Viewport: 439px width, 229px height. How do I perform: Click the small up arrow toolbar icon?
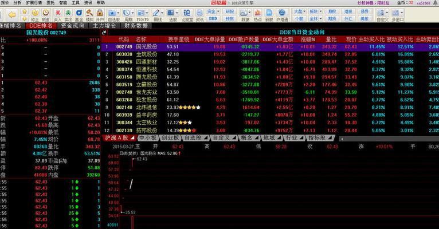[25, 12]
